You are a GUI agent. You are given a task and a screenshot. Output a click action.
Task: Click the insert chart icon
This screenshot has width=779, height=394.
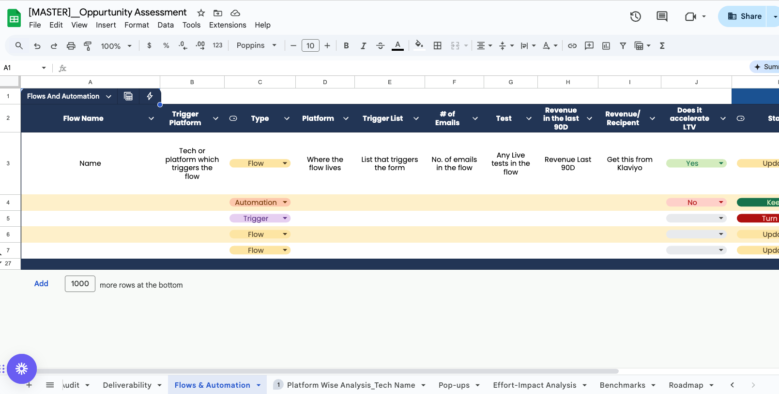(606, 45)
